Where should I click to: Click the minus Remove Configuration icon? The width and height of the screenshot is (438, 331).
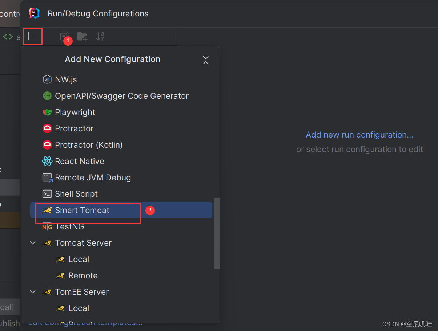pyautogui.click(x=47, y=36)
